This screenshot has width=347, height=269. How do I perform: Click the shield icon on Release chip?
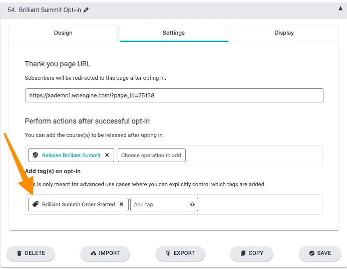(x=35, y=156)
